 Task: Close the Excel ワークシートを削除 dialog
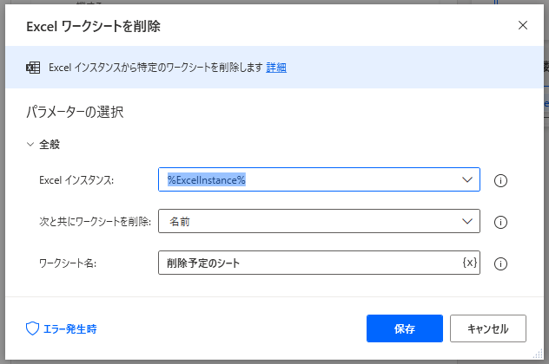pyautogui.click(x=523, y=25)
